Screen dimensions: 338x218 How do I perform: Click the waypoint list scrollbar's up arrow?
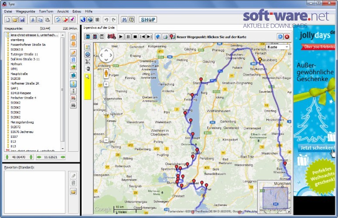pos(62,35)
